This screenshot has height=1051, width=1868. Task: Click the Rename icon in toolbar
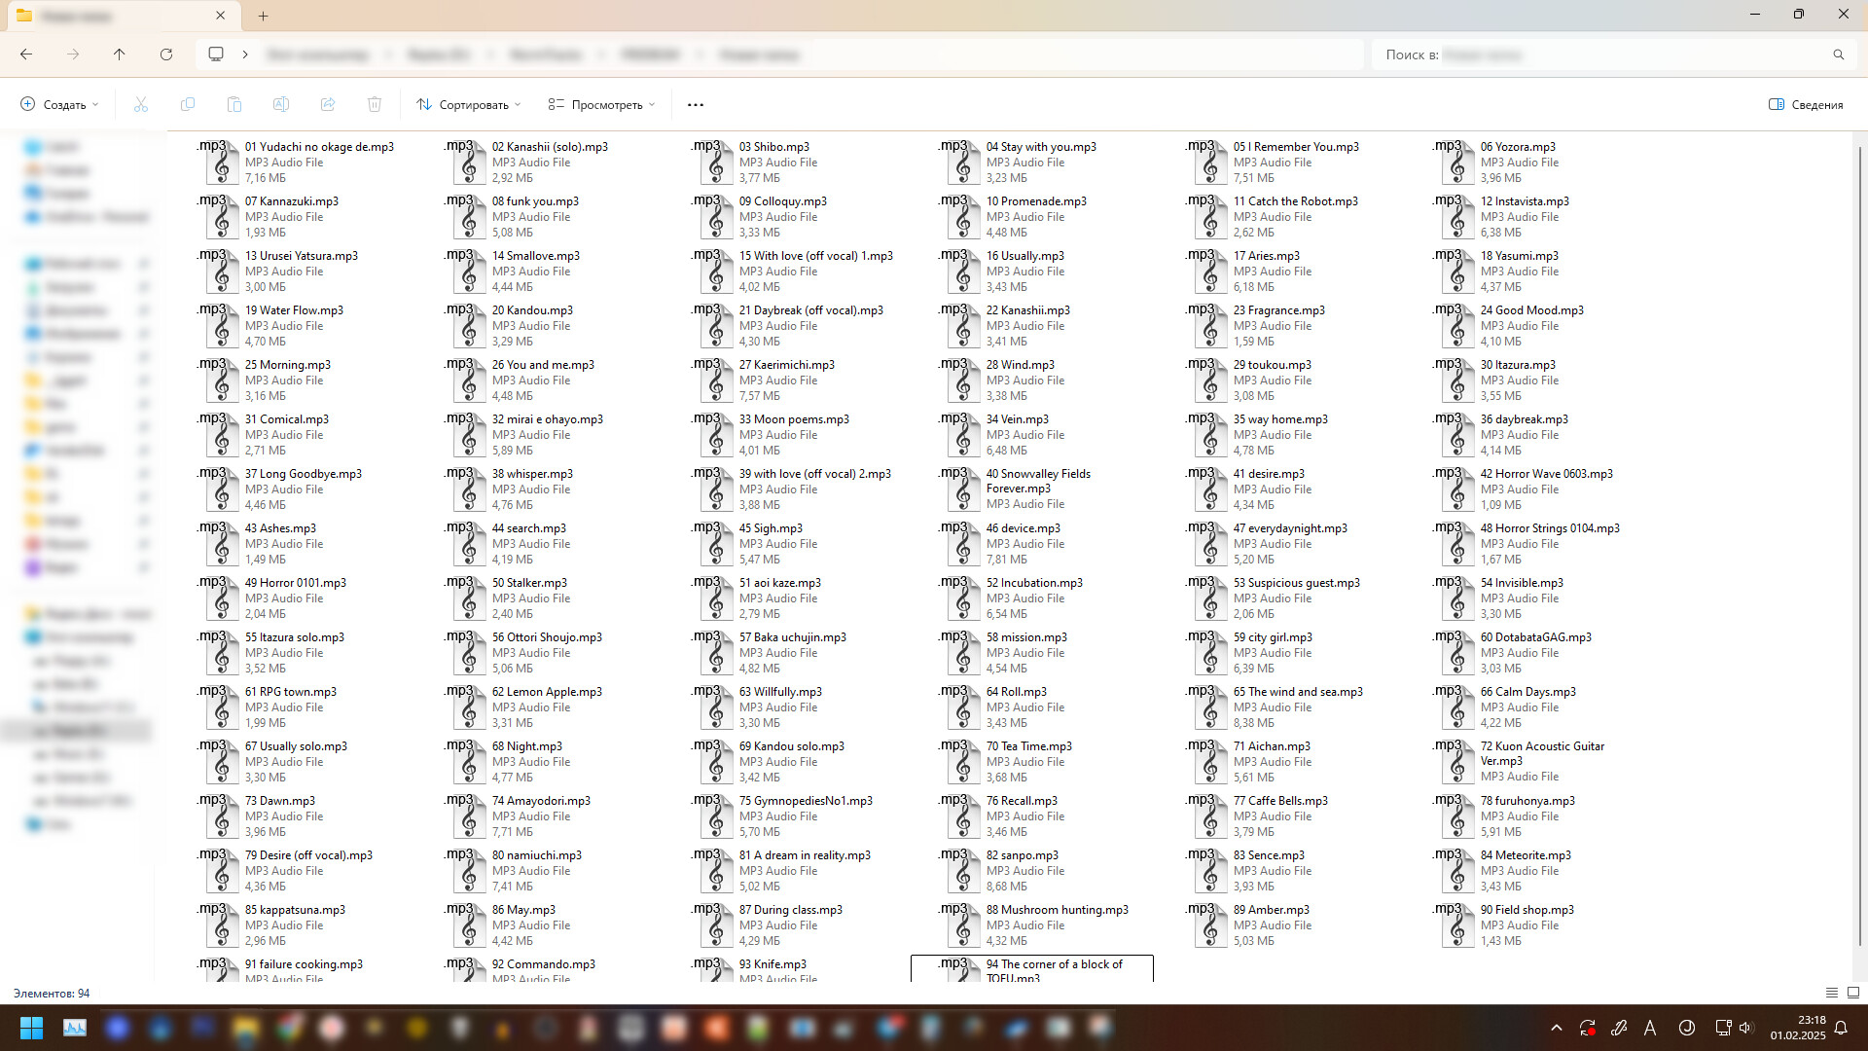tap(281, 104)
